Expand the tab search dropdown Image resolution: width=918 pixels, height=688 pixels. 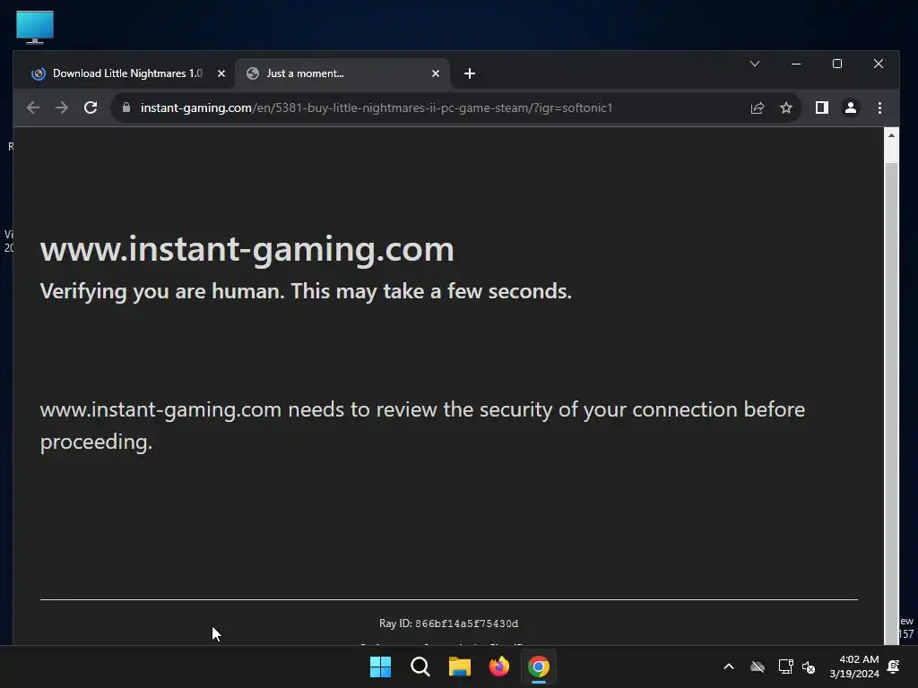click(755, 64)
